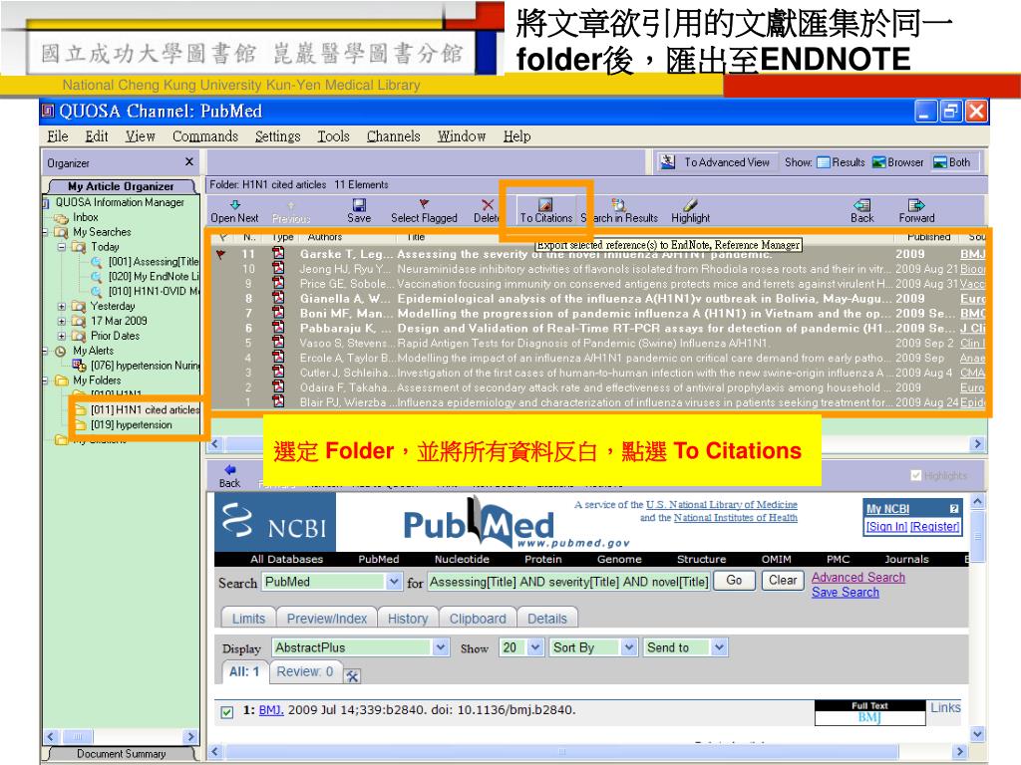This screenshot has width=1021, height=765.
Task: Toggle Highlights checkbox
Action: coord(915,475)
